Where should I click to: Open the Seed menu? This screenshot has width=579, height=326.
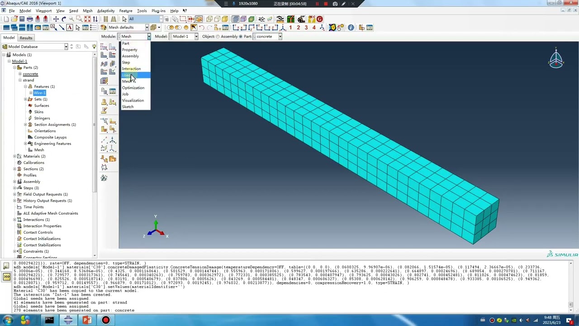point(73,10)
